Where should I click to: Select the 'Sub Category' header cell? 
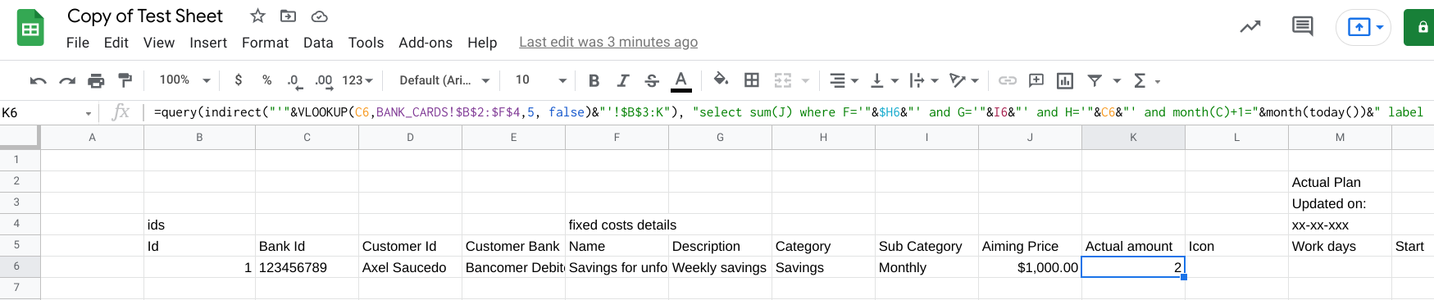pyautogui.click(x=926, y=246)
